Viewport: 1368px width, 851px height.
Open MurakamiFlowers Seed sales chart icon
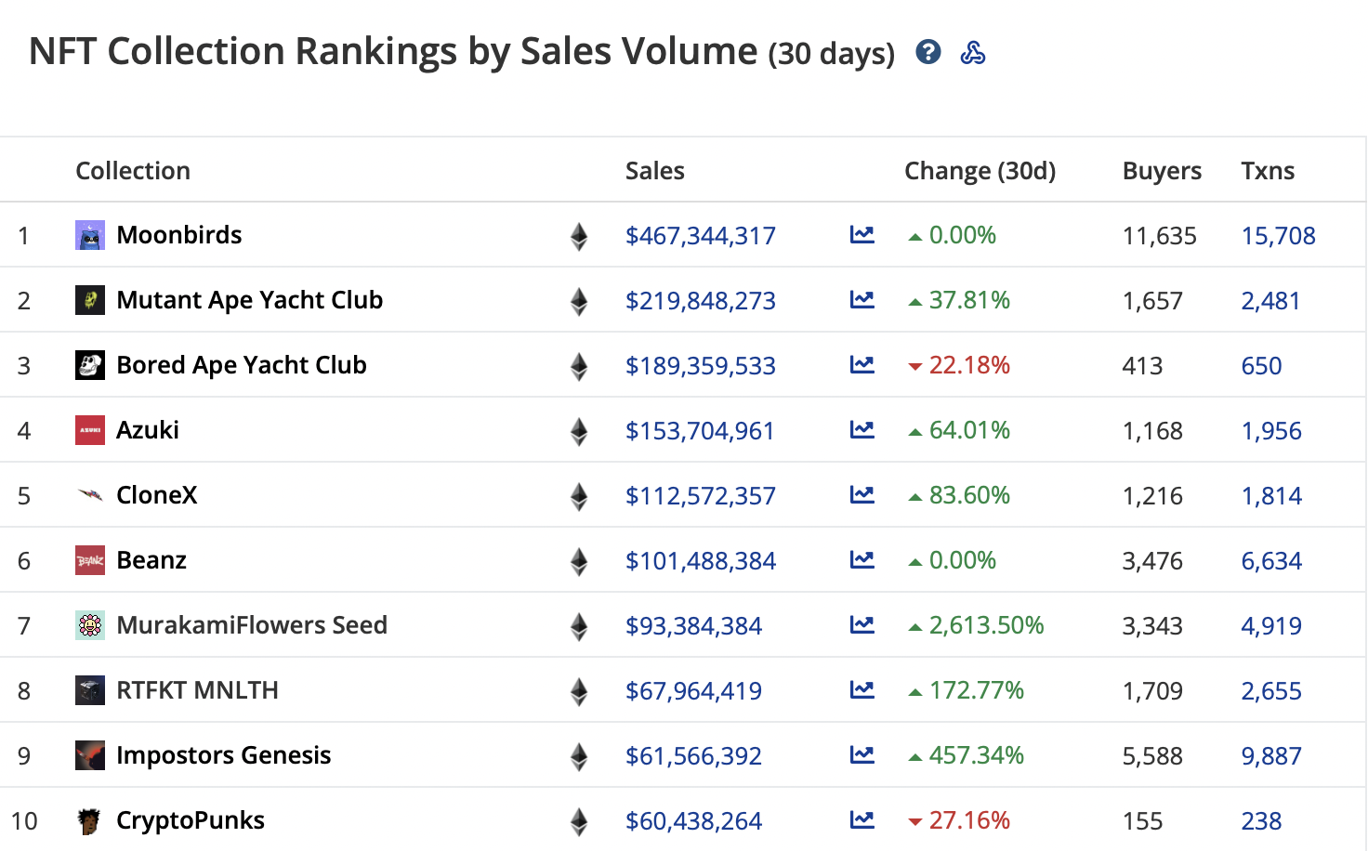862,625
